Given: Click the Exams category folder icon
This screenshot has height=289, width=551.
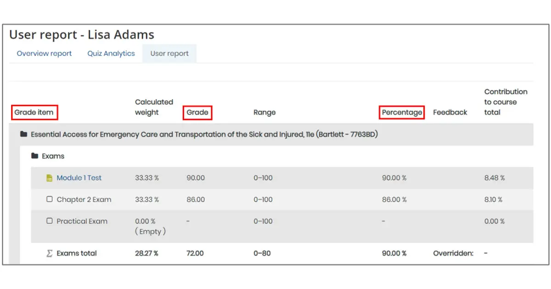Looking at the screenshot, I should point(34,156).
